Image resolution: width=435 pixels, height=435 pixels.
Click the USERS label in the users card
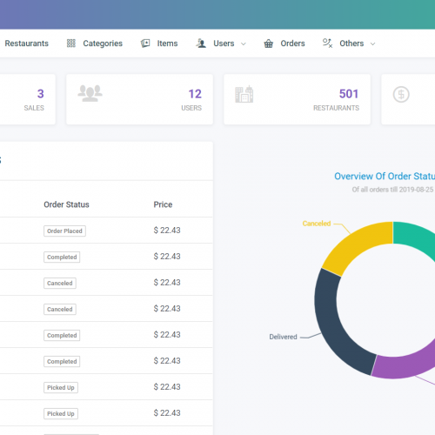191,108
